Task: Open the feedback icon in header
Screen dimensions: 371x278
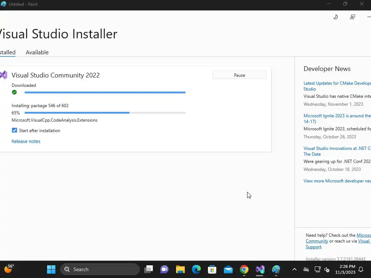Action: pyautogui.click(x=352, y=17)
